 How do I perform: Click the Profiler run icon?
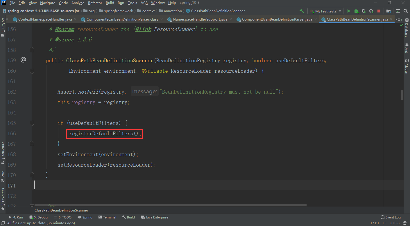(x=371, y=11)
